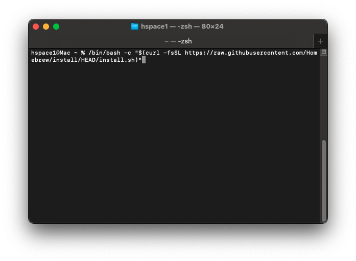Image resolution: width=356 pixels, height=261 pixels.
Task: Open a new tab with the plus button
Action: (320, 41)
